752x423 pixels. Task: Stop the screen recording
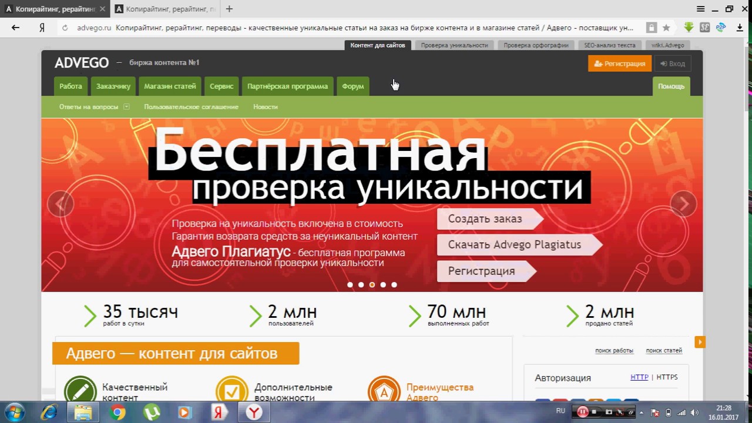click(x=594, y=412)
